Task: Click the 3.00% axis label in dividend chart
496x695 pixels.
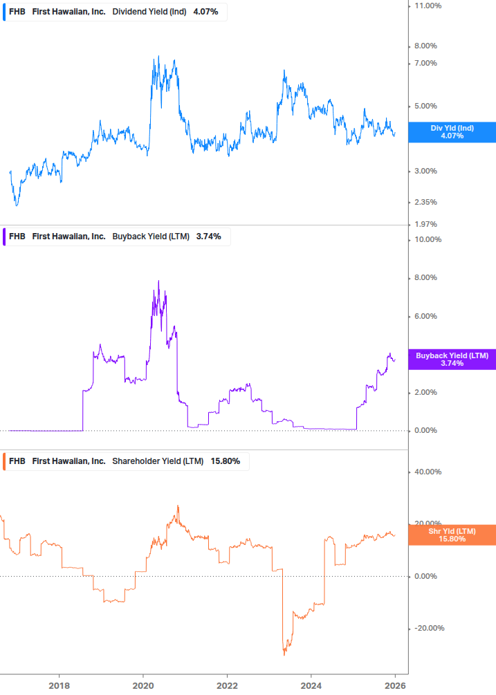Action: click(425, 171)
